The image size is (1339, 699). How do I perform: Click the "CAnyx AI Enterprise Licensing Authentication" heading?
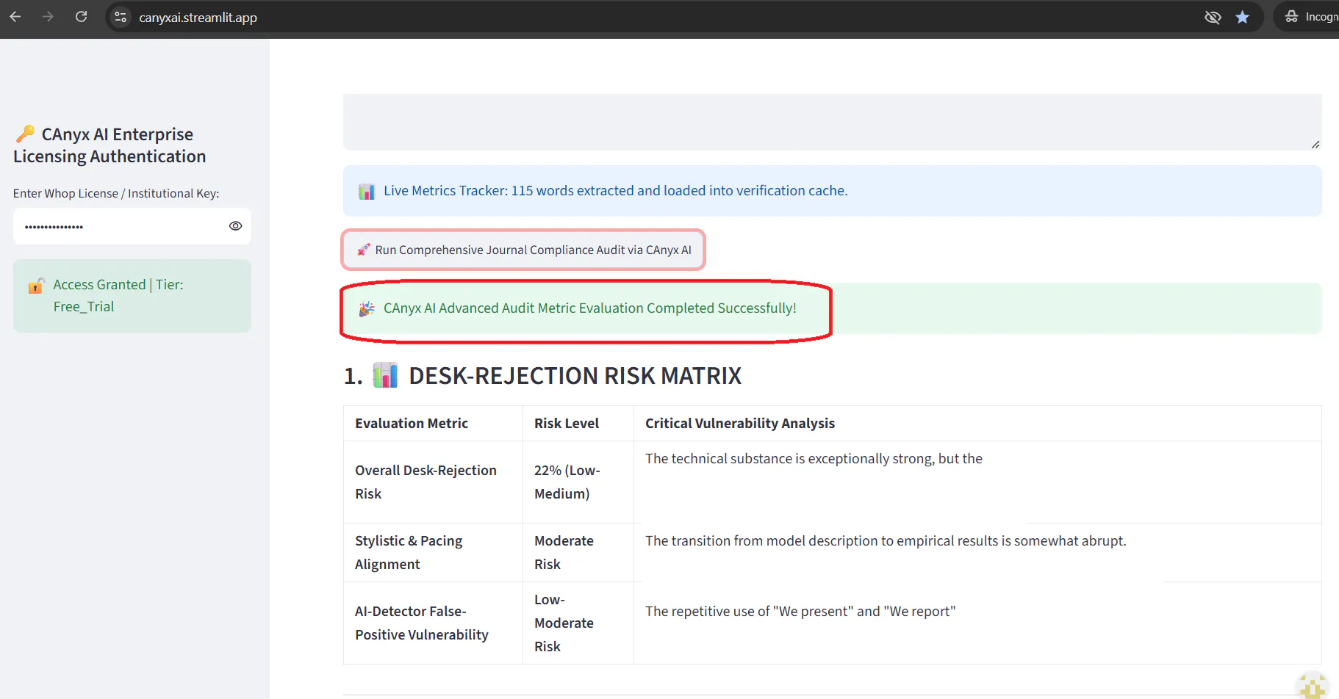click(x=110, y=145)
